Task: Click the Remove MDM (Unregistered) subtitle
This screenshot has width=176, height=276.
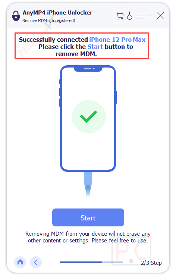Action: (x=49, y=21)
